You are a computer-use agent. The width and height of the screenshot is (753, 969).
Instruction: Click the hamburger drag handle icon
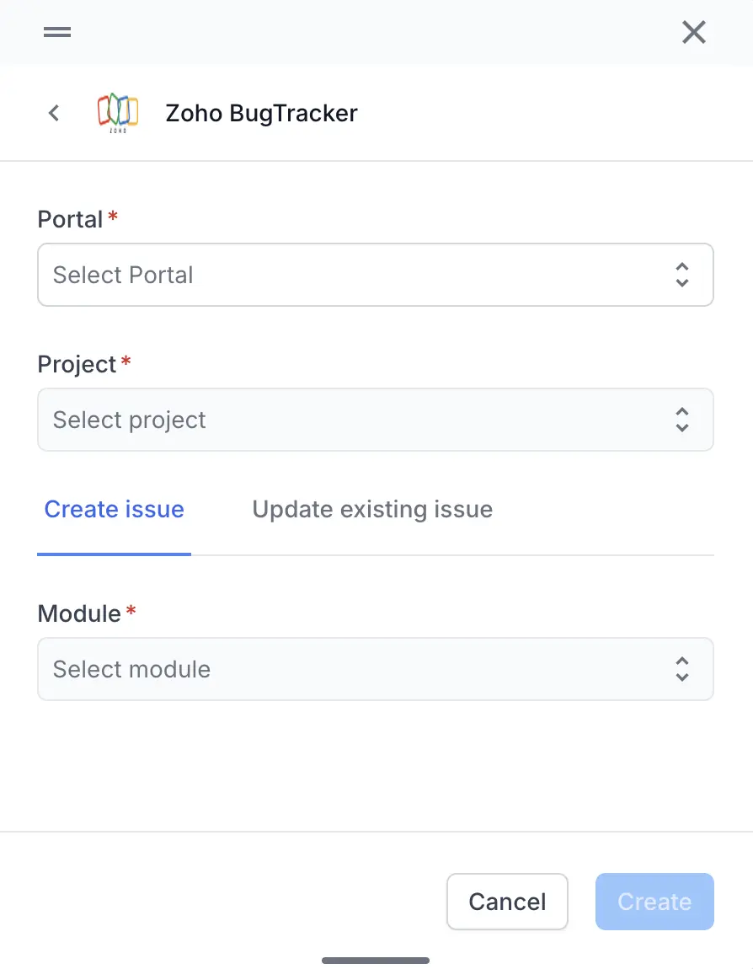point(56,32)
